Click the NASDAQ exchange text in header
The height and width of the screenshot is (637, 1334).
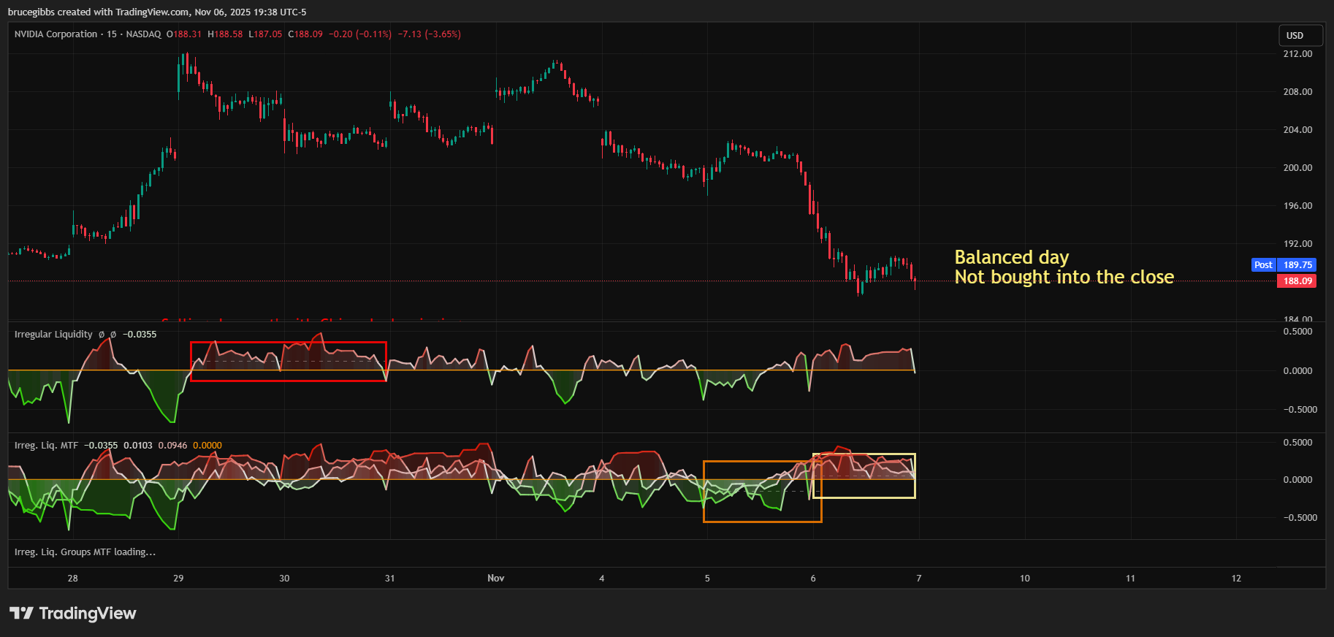(x=143, y=34)
